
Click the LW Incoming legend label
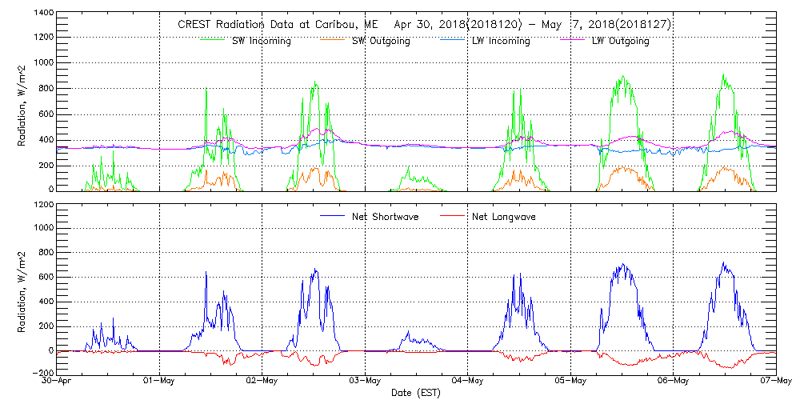pyautogui.click(x=500, y=41)
